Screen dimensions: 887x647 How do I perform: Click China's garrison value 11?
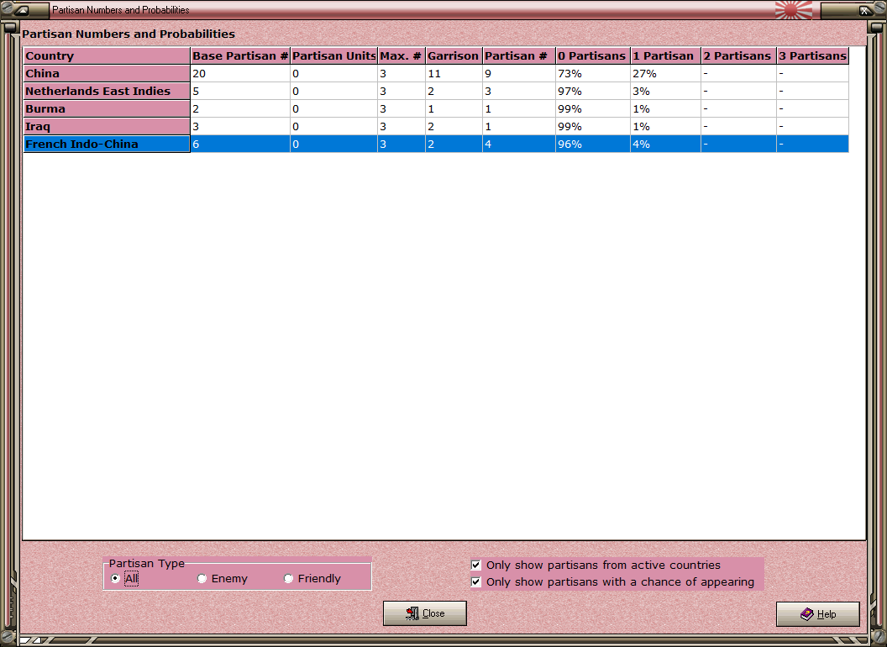click(454, 74)
